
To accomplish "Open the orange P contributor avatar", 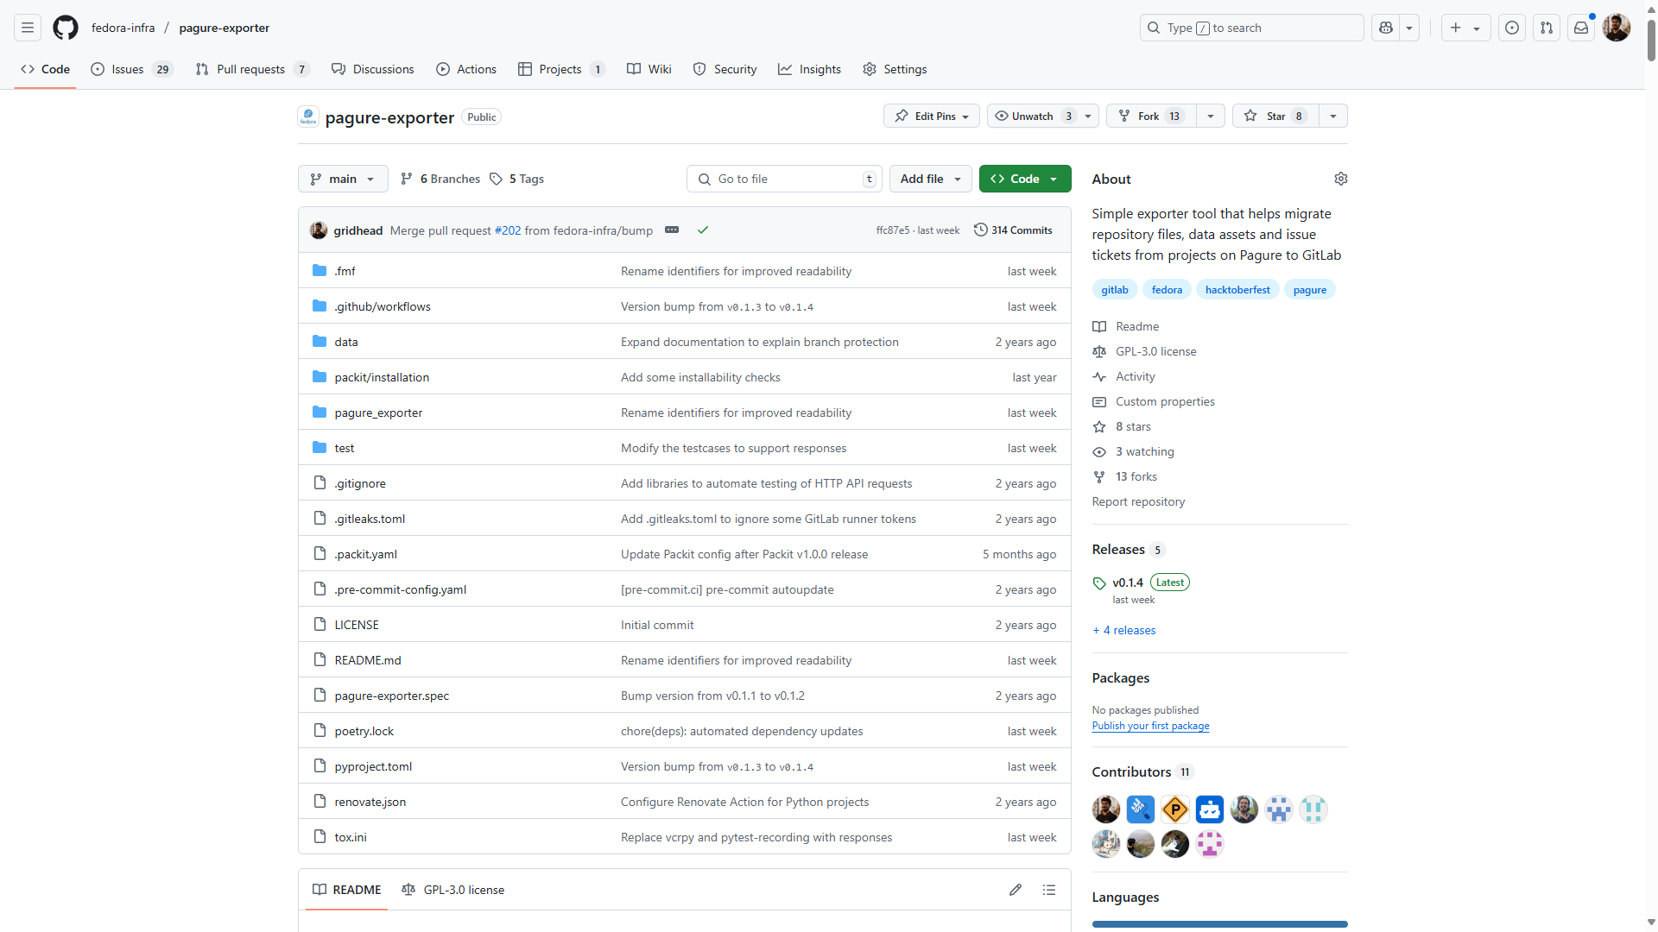I will 1175,809.
